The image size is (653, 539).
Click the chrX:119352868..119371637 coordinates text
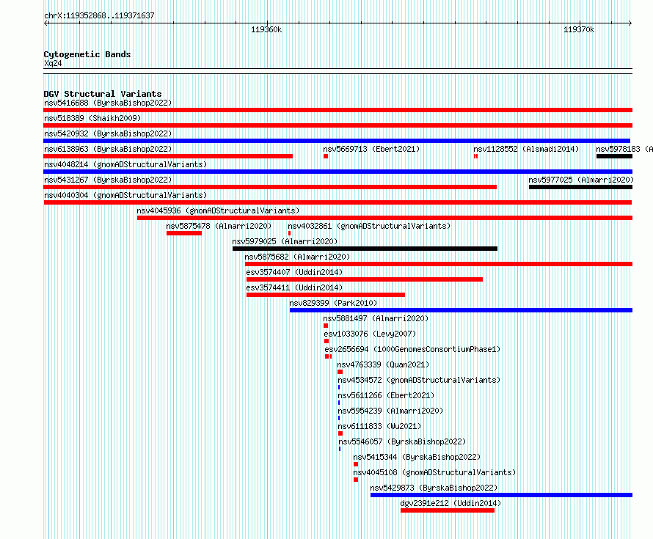99,15
